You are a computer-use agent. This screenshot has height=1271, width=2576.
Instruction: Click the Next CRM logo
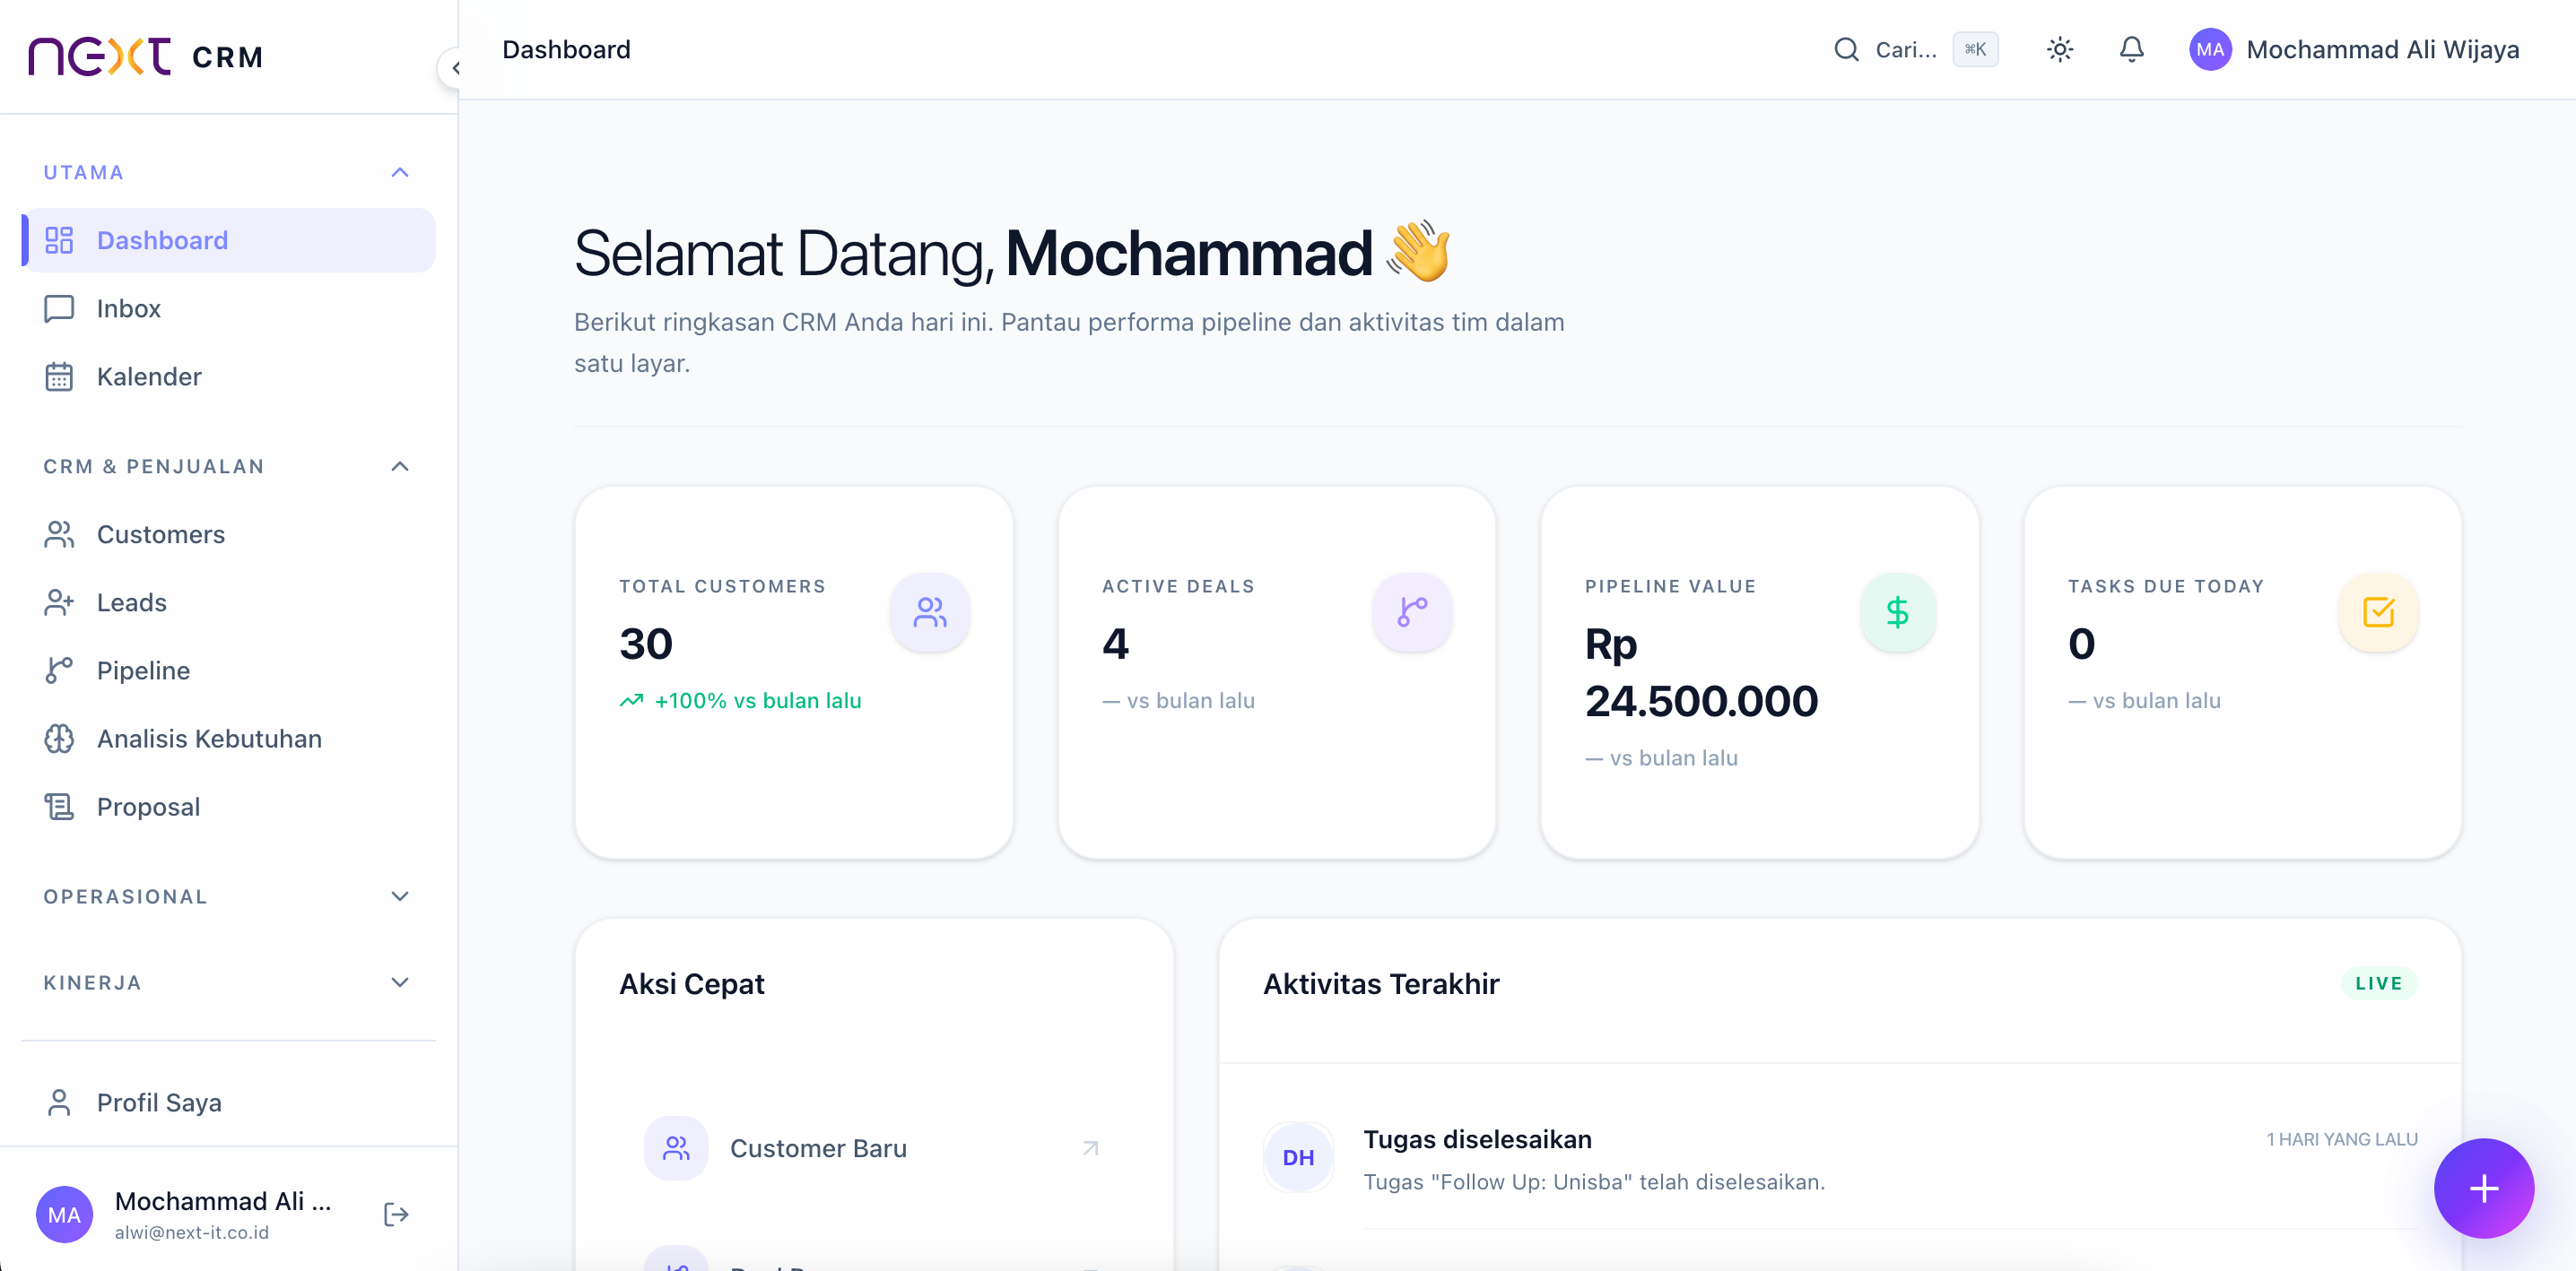tap(146, 57)
